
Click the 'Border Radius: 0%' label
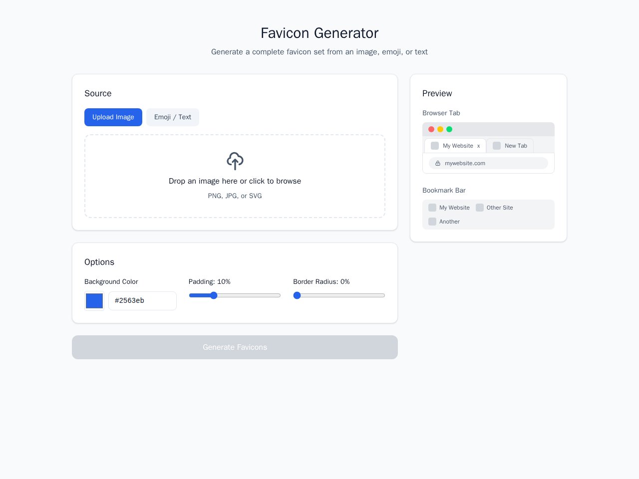coord(321,282)
